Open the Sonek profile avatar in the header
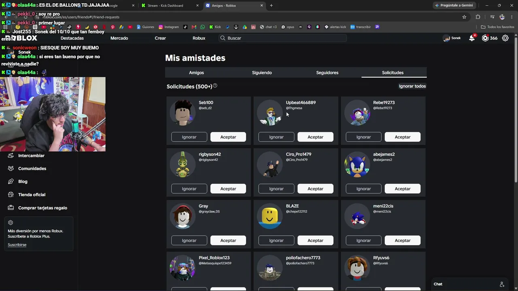The image size is (518, 291). [446, 38]
